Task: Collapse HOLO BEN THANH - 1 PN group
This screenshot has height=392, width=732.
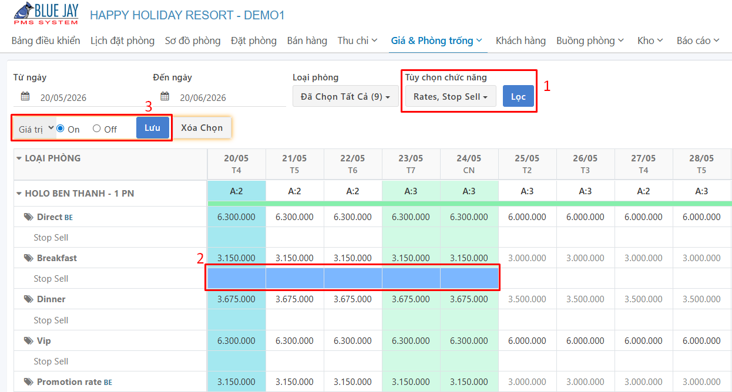Action: click(19, 194)
